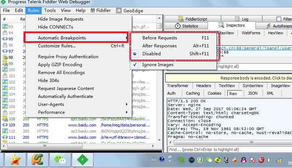292x168 pixels.
Task: Check the Filters tab checkbox
Action: (x=279, y=19)
